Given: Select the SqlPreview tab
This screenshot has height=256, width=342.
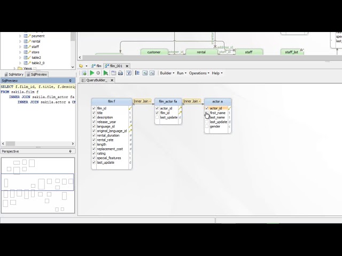Looking at the screenshot, I should pos(37,75).
